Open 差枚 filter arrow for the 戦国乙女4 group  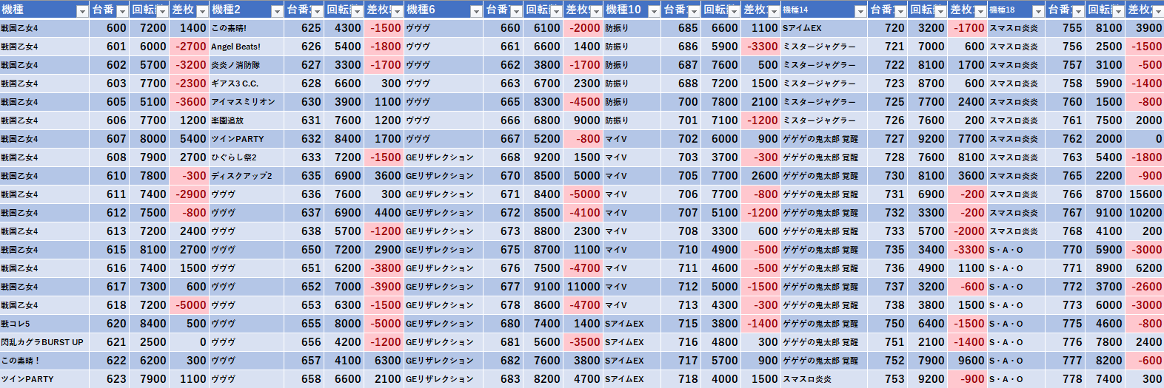[202, 11]
